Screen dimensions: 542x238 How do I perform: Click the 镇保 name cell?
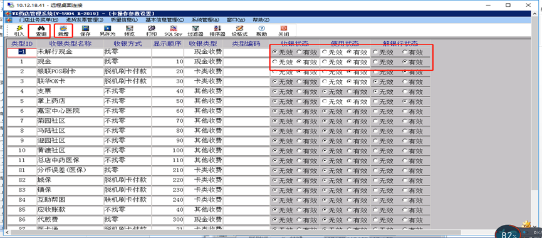[x=70, y=190]
